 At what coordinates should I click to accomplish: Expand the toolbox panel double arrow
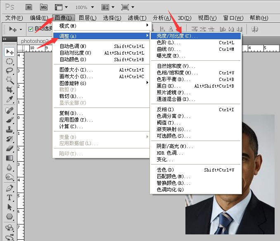5,39
